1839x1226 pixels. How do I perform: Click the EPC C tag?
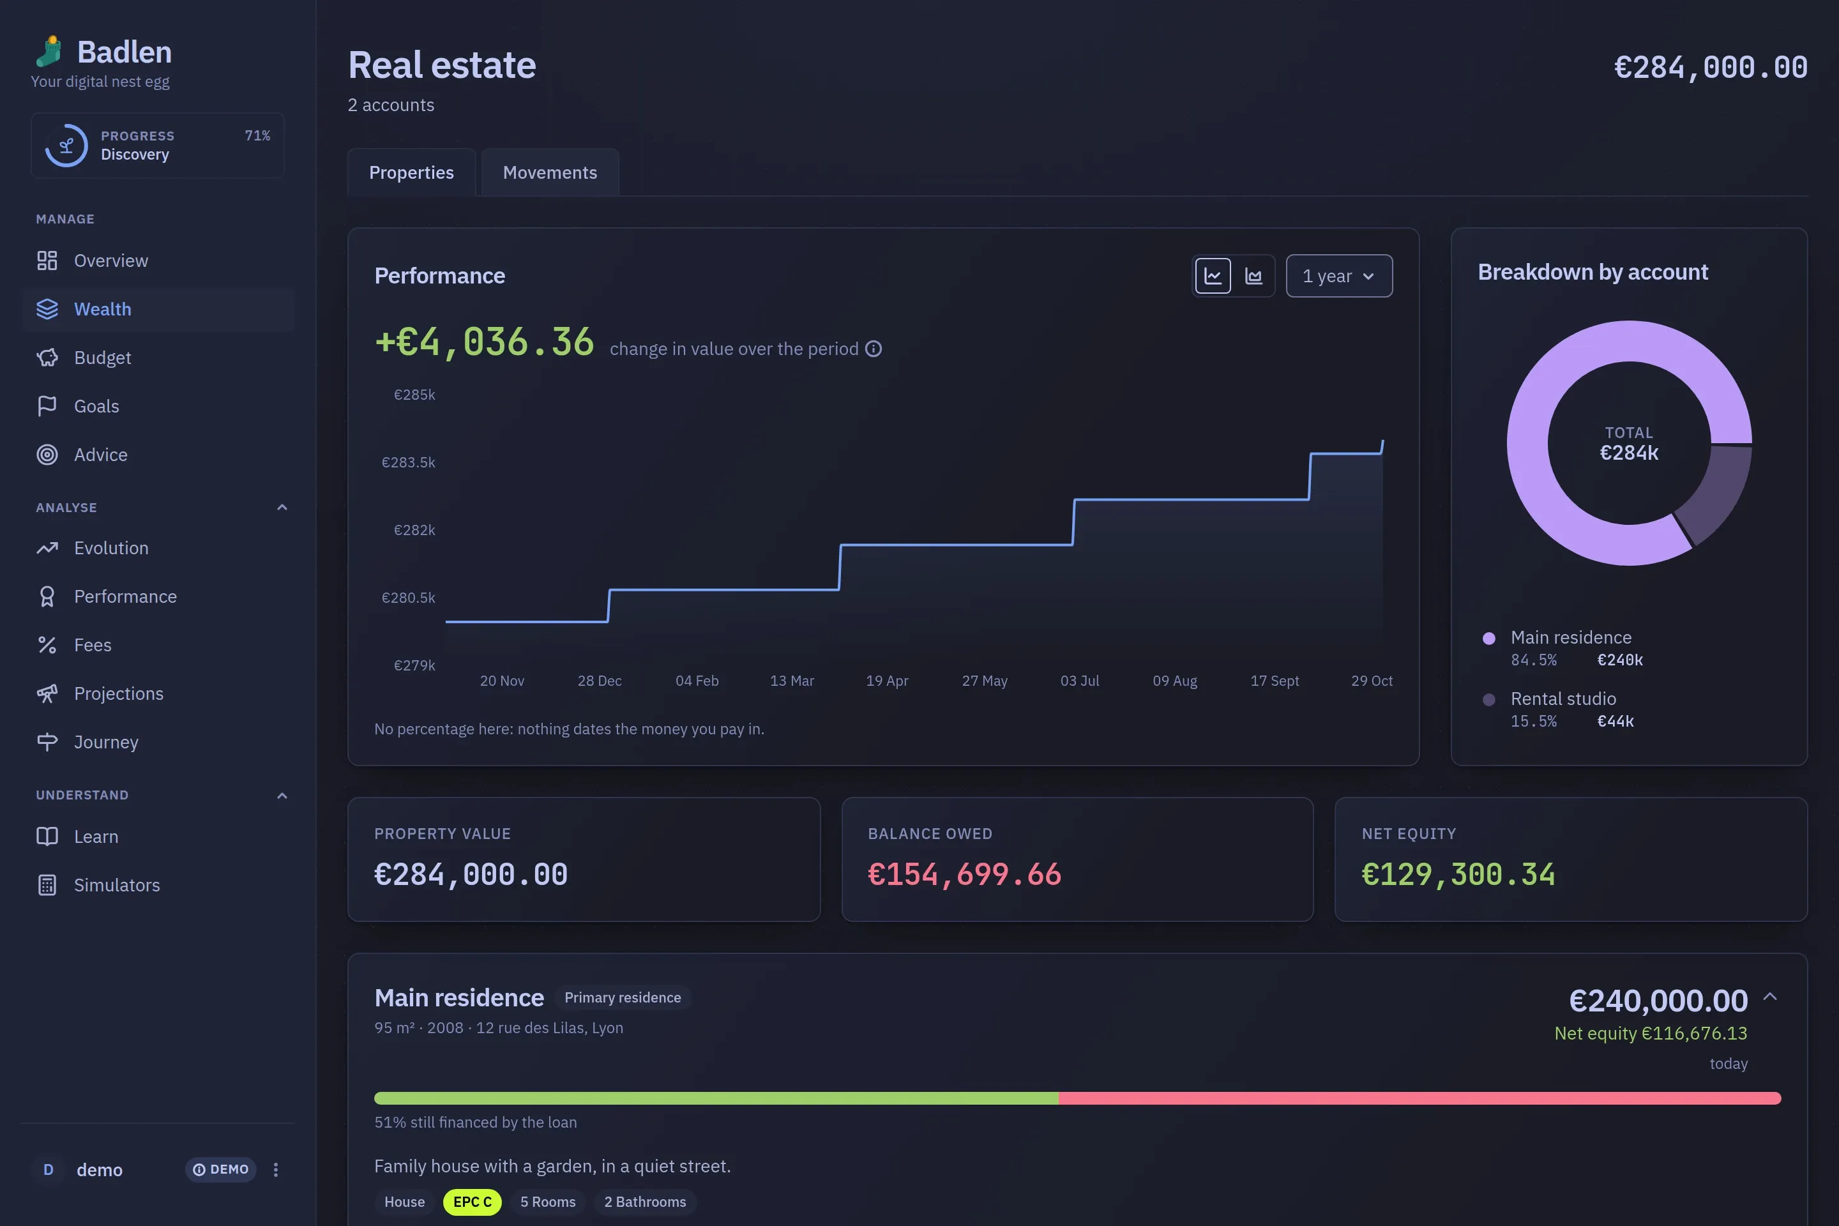coord(473,1202)
